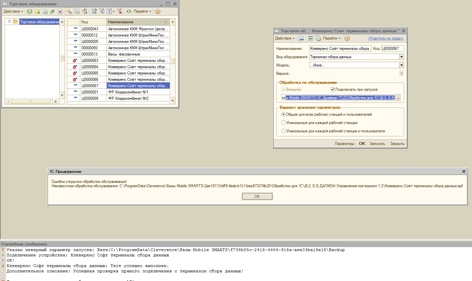This screenshot has height=281, width=472.
Task: Click OK button in equipment form
Action: (x=362, y=144)
